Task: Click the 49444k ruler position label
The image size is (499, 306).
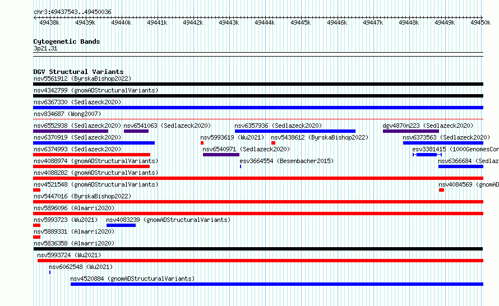Action: tap(265, 22)
